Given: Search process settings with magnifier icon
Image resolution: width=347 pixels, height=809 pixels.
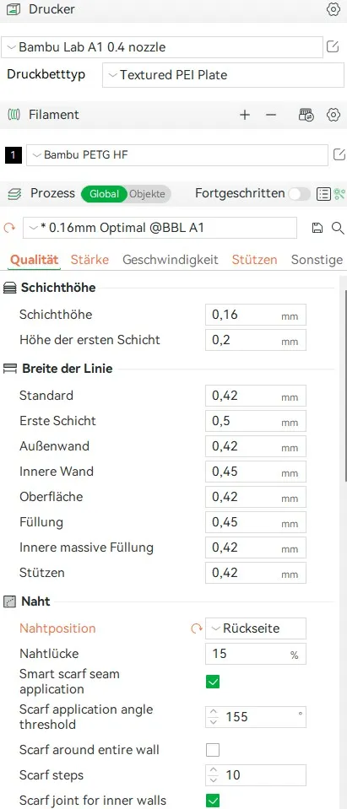Looking at the screenshot, I should 338,228.
